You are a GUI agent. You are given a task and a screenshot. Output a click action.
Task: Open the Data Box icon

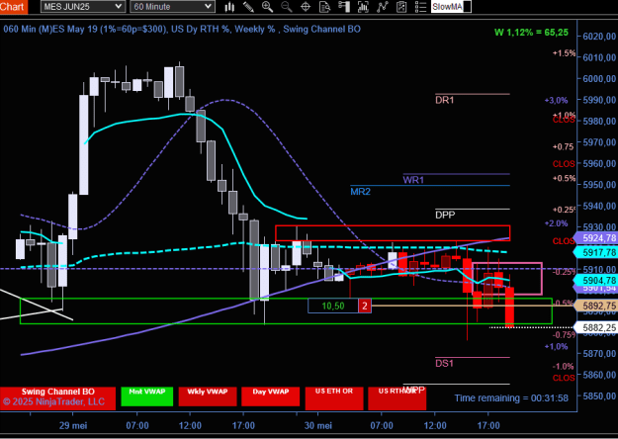(324, 7)
